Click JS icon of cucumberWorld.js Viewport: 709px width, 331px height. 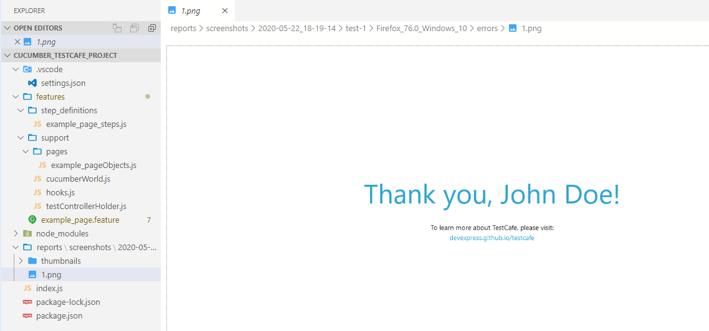(x=37, y=179)
